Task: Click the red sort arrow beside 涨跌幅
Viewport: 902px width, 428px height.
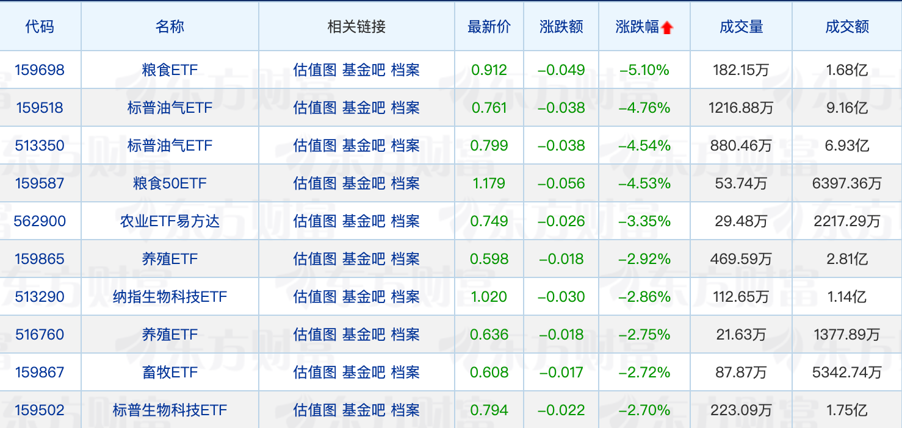Action: coord(666,27)
